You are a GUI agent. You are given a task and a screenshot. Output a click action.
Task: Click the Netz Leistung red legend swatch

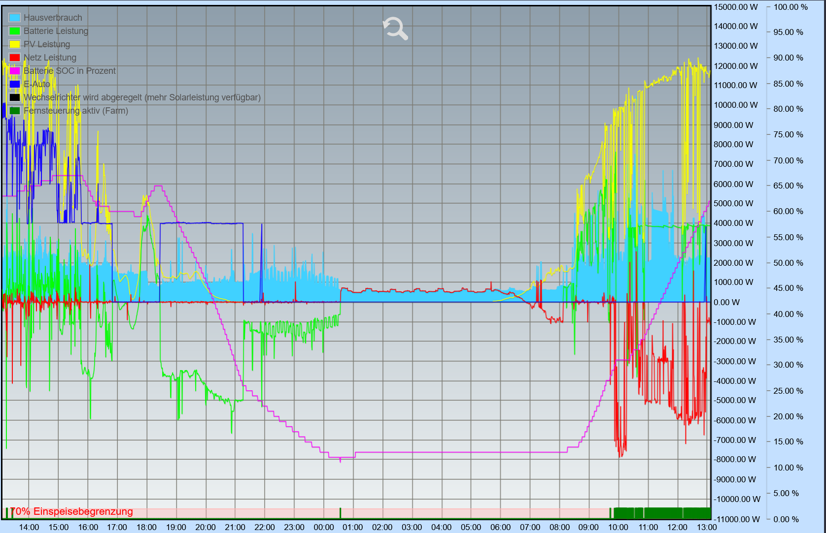[x=15, y=58]
